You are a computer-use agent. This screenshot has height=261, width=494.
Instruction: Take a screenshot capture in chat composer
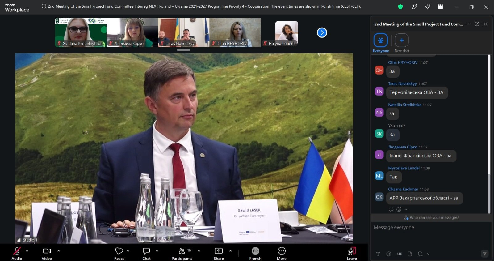pyautogui.click(x=420, y=254)
